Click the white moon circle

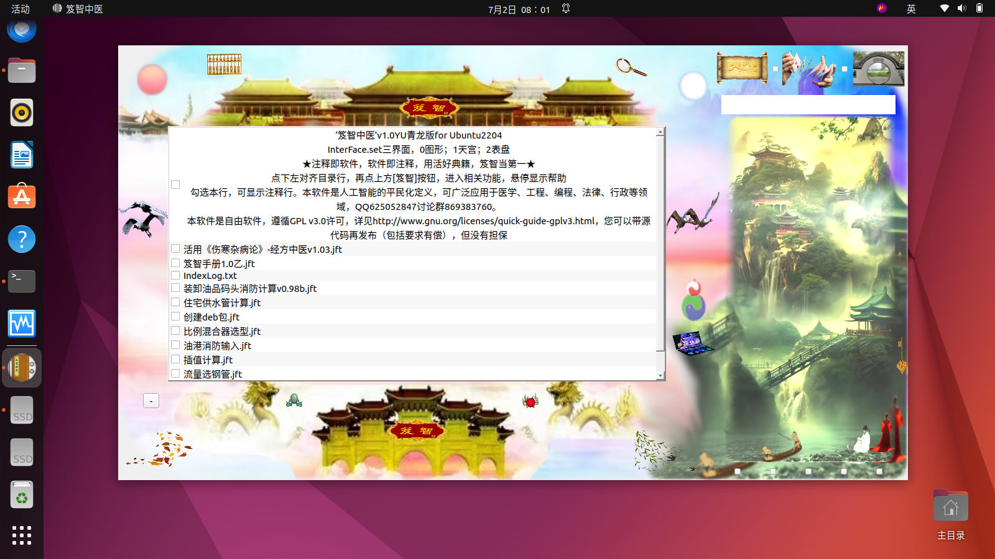pos(693,86)
